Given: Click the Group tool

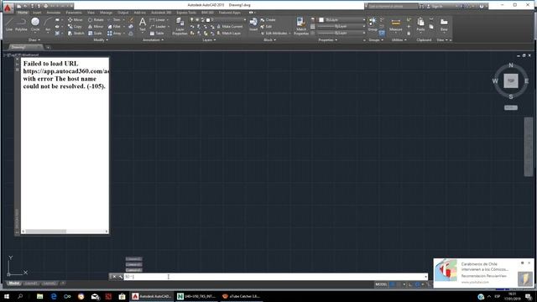Looking at the screenshot, I should coord(373,24).
